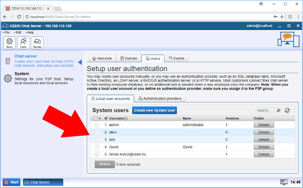Open the Users toolbar icon
Viewport: 303px width, 188px height.
pos(23,43)
